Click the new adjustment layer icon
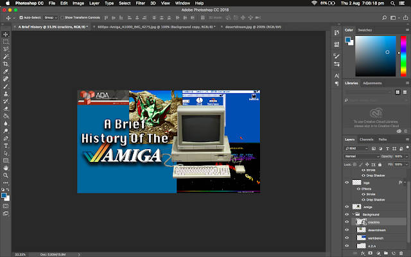 point(378,253)
